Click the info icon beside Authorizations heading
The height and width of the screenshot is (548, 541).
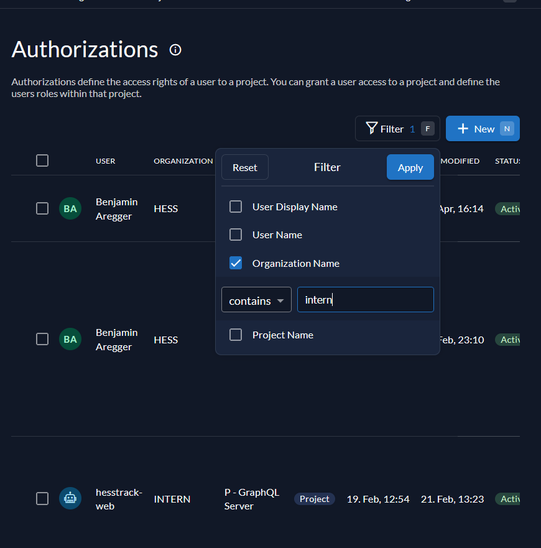175,50
